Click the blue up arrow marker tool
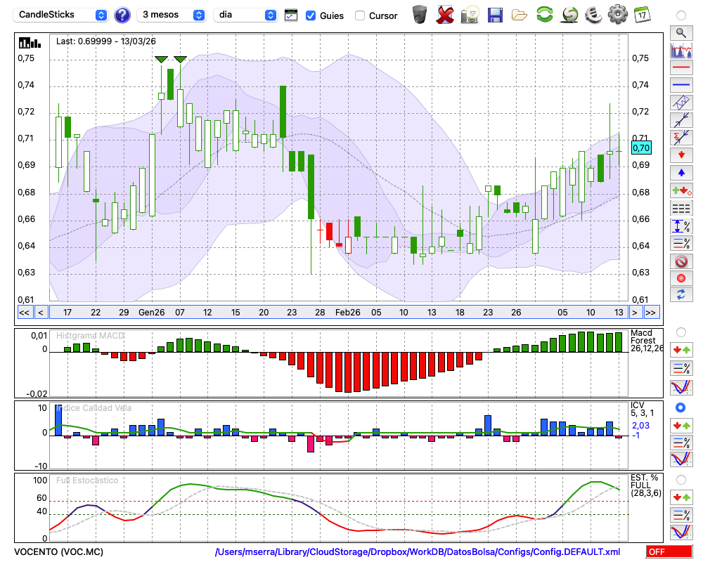Screen dimensions: 703x562 pyautogui.click(x=681, y=172)
